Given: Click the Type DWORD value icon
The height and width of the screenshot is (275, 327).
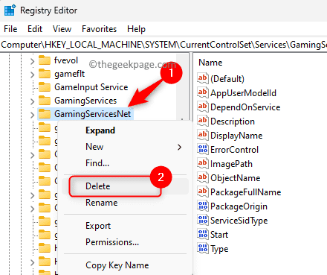Looking at the screenshot, I should click(x=202, y=248).
